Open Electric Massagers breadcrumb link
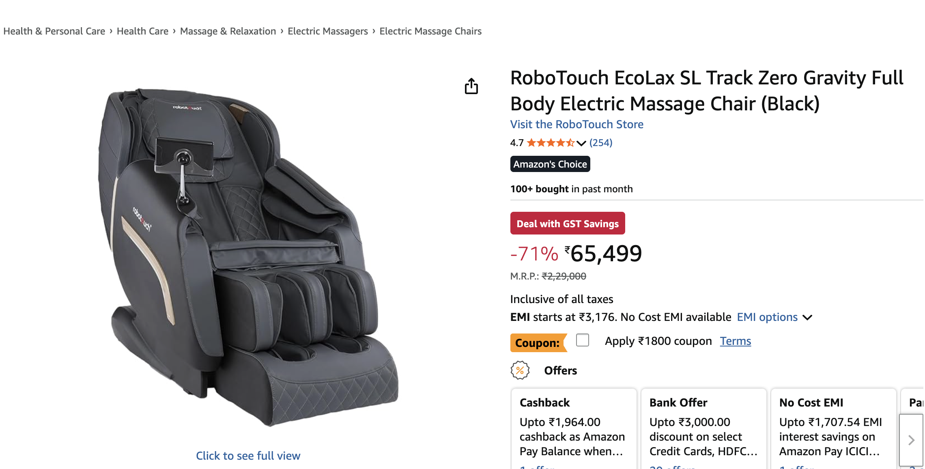The width and height of the screenshot is (925, 469). click(328, 31)
